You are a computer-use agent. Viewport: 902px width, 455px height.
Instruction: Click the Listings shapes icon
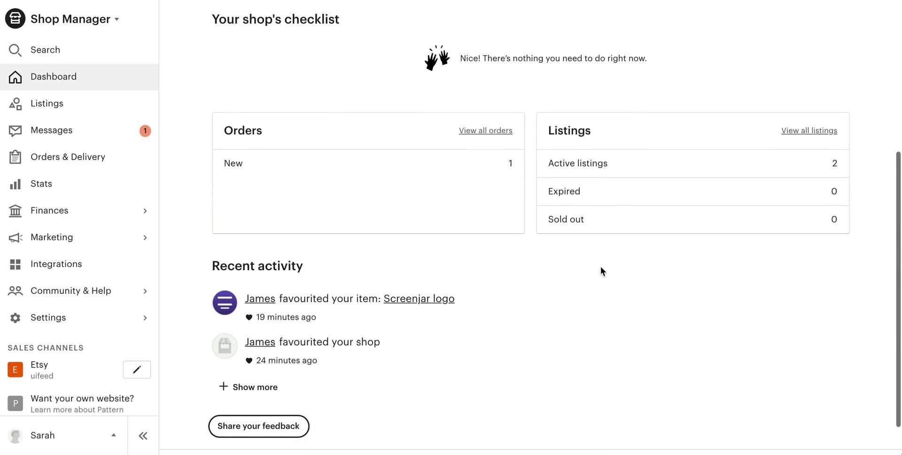point(15,104)
